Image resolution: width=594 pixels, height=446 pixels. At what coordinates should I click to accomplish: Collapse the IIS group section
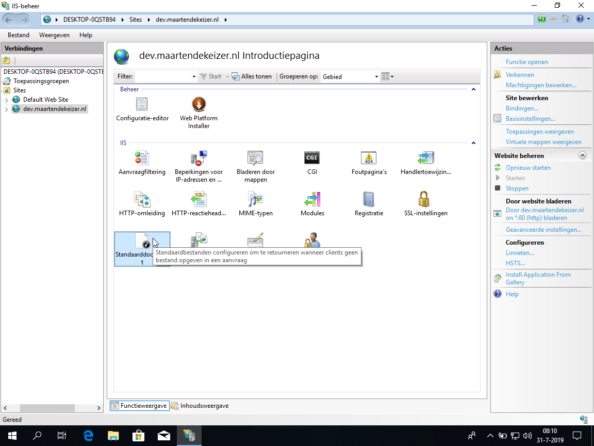click(x=473, y=143)
